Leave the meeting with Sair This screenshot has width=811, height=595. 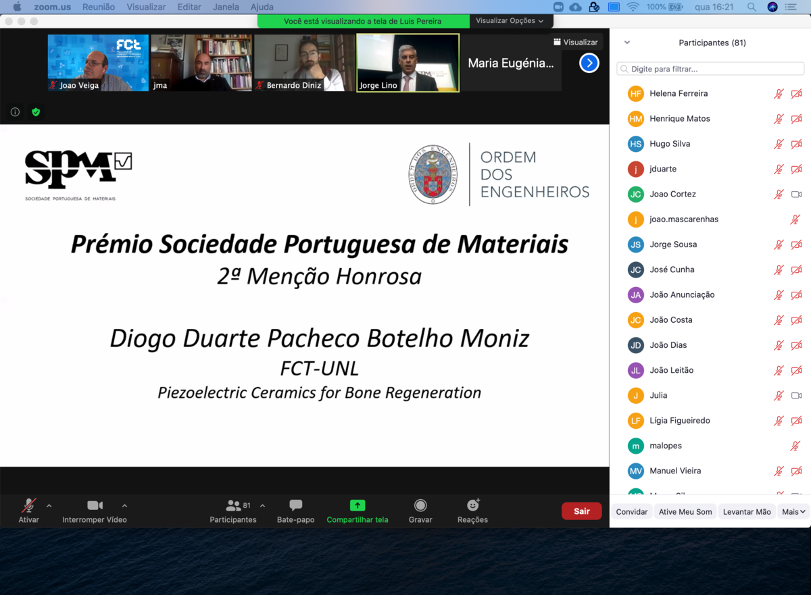coord(581,511)
